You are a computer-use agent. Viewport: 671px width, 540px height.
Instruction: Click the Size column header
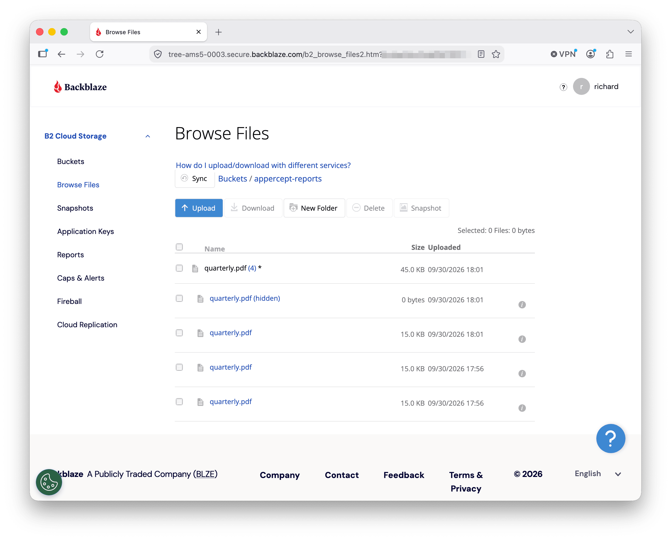coord(418,247)
